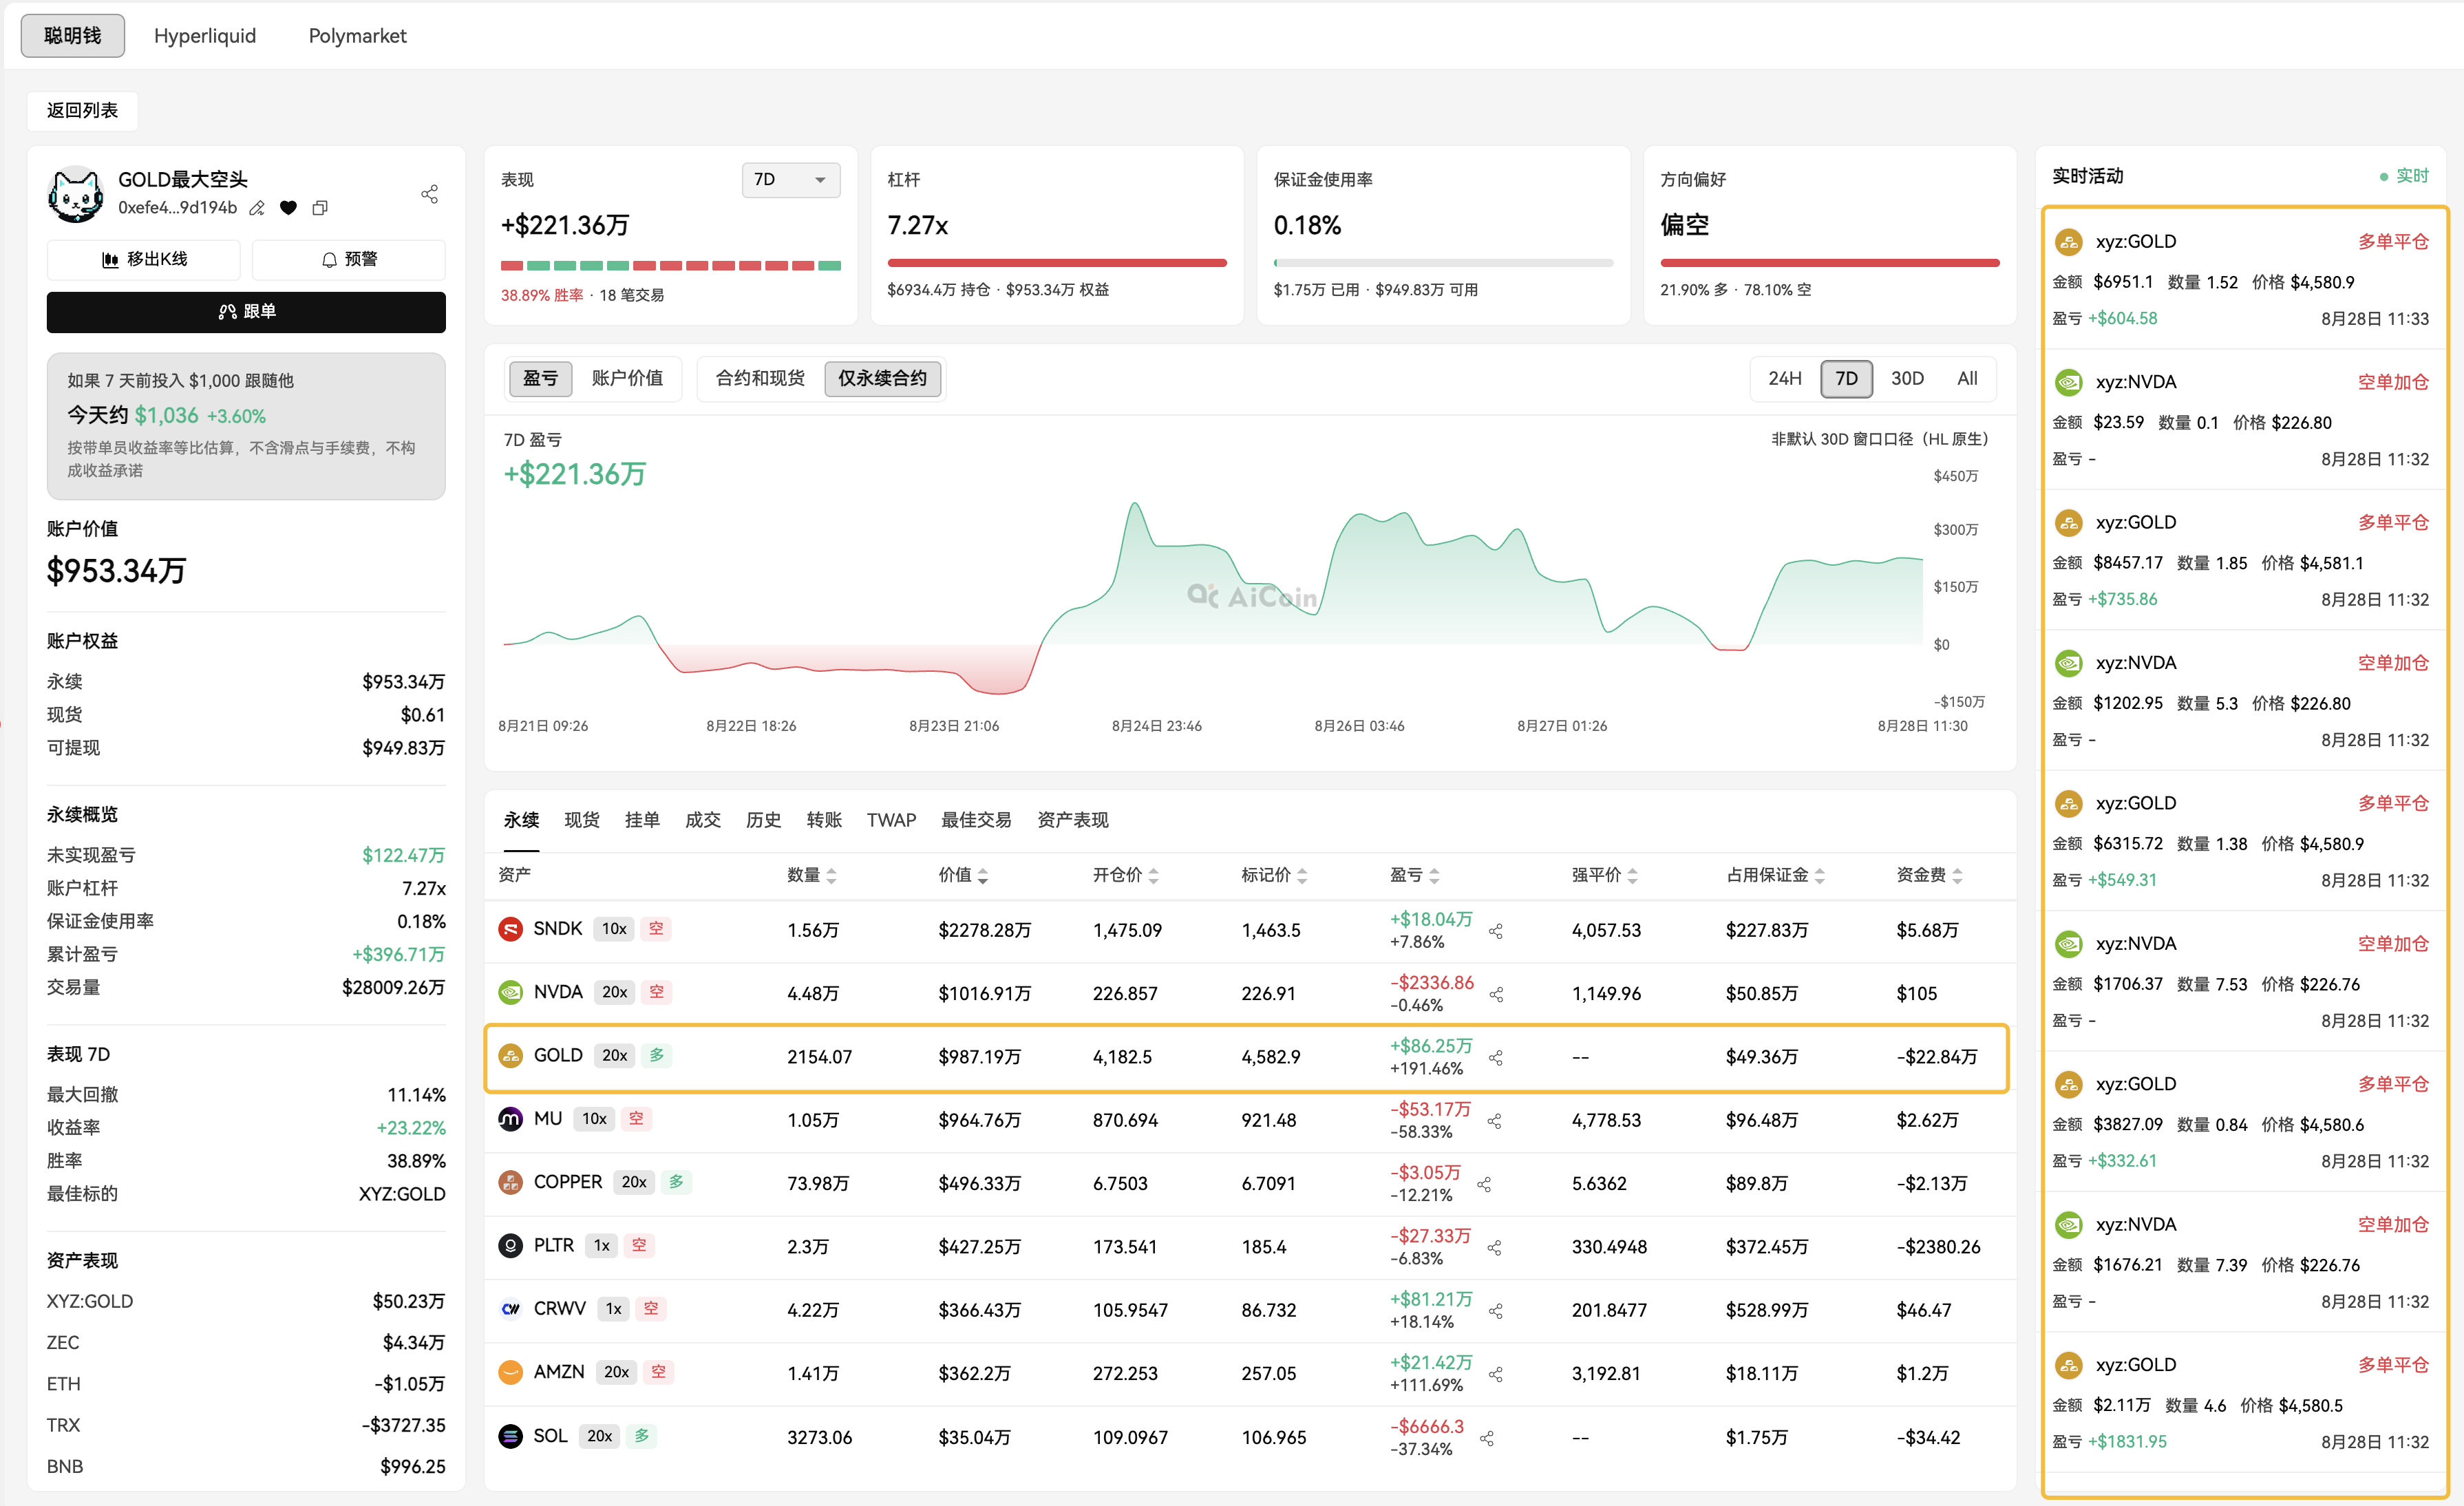Click the SNDK asset logo in the table
The width and height of the screenshot is (2464, 1506).
click(510, 929)
